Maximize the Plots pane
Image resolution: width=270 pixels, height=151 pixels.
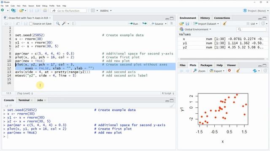pos(265,65)
